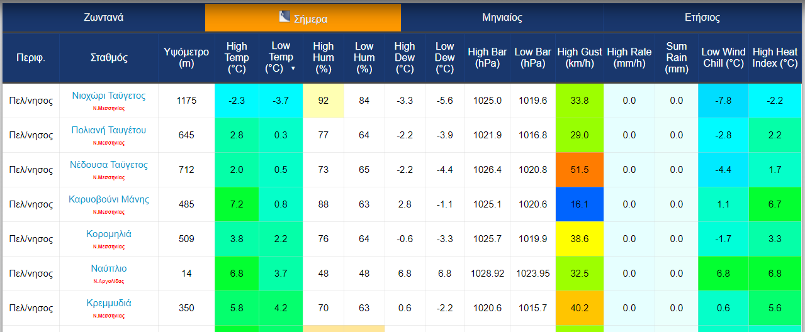Sort by High Gust (km/h) header

click(x=580, y=58)
